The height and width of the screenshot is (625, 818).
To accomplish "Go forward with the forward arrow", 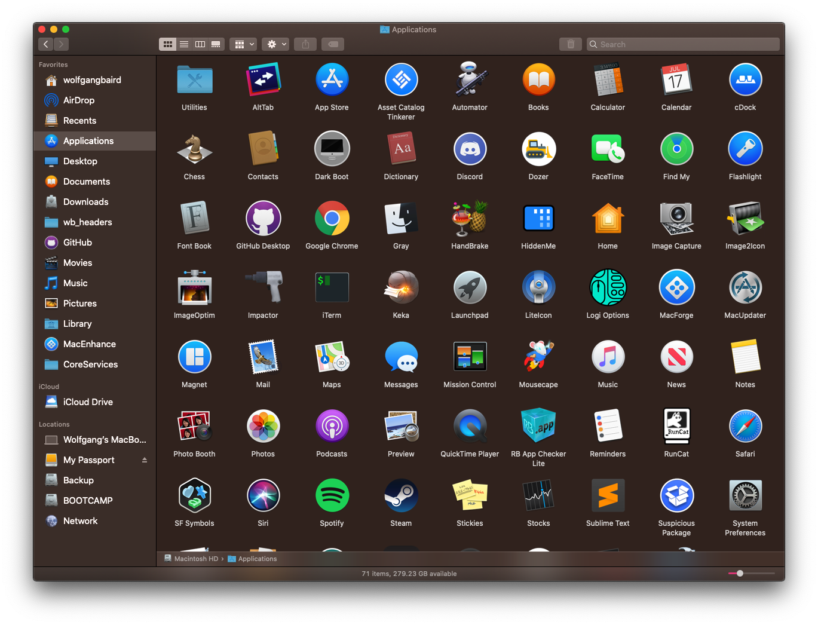I will click(x=62, y=44).
